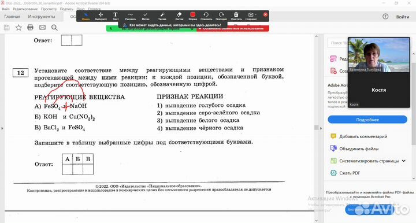Image resolution: width=416 pixels, height=223 pixels.
Task: Open the Подпись menu
Action: point(66,9)
